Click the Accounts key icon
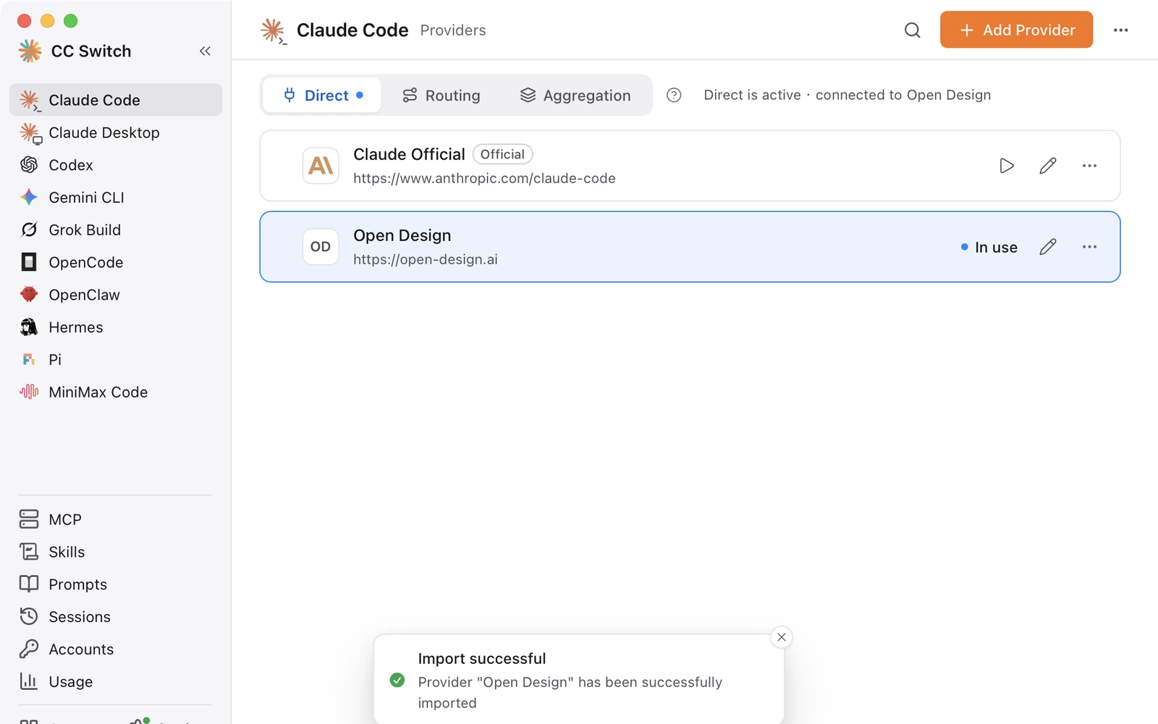 click(29, 649)
